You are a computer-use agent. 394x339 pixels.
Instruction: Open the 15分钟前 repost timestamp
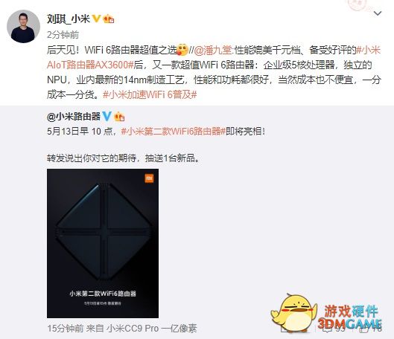(66, 328)
